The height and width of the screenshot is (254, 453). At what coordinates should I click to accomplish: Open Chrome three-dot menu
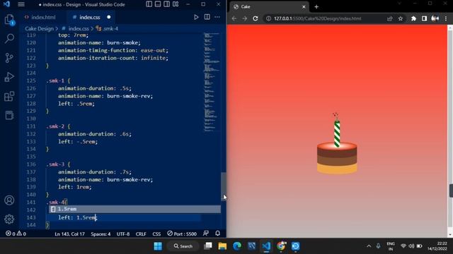point(446,18)
